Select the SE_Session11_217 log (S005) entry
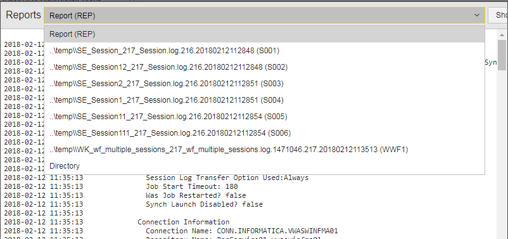 click(x=264, y=117)
